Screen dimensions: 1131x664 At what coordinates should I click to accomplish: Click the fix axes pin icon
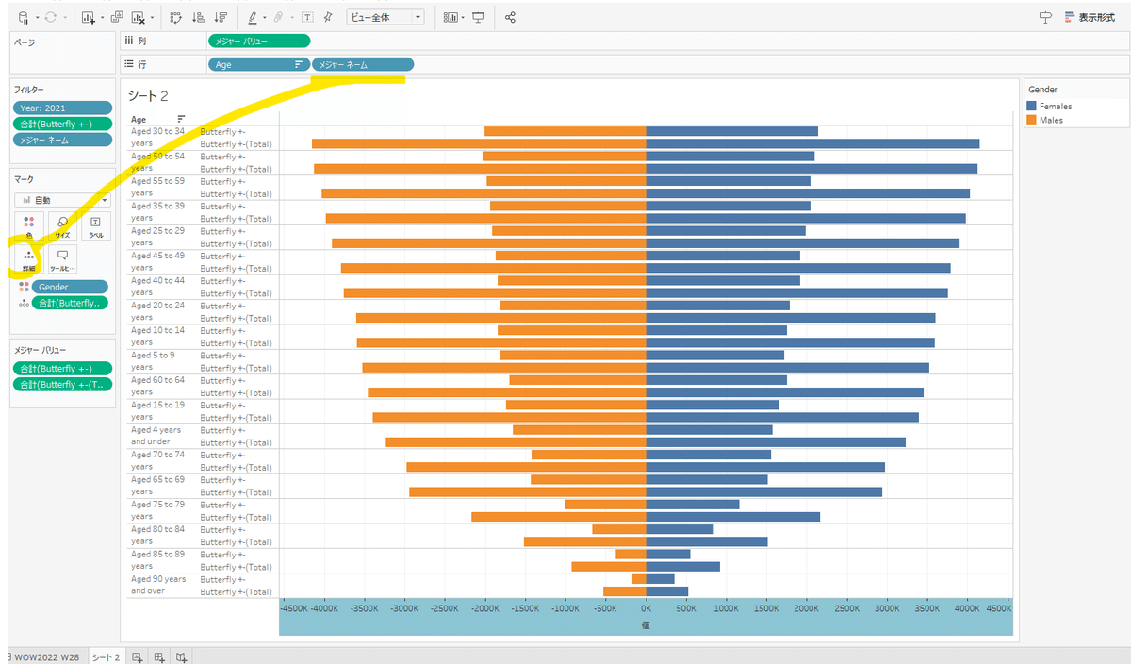point(328,17)
